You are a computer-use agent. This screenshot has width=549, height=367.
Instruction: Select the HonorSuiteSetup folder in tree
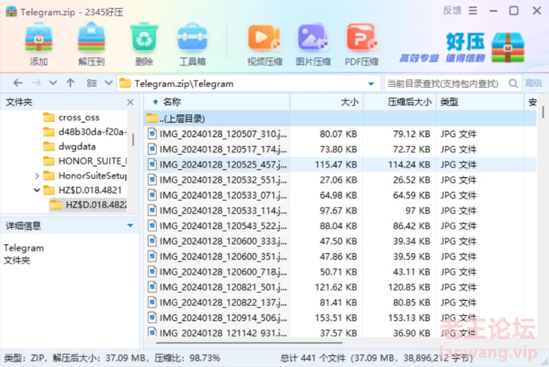point(84,176)
